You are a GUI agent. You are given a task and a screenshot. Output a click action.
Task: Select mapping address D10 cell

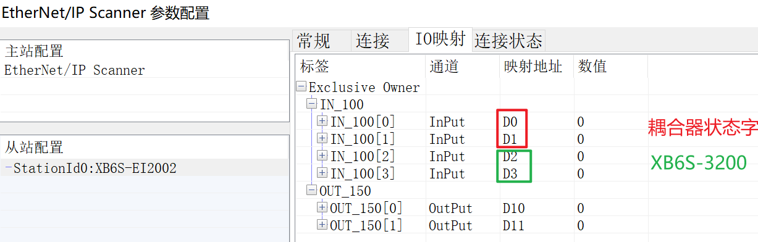click(x=513, y=209)
